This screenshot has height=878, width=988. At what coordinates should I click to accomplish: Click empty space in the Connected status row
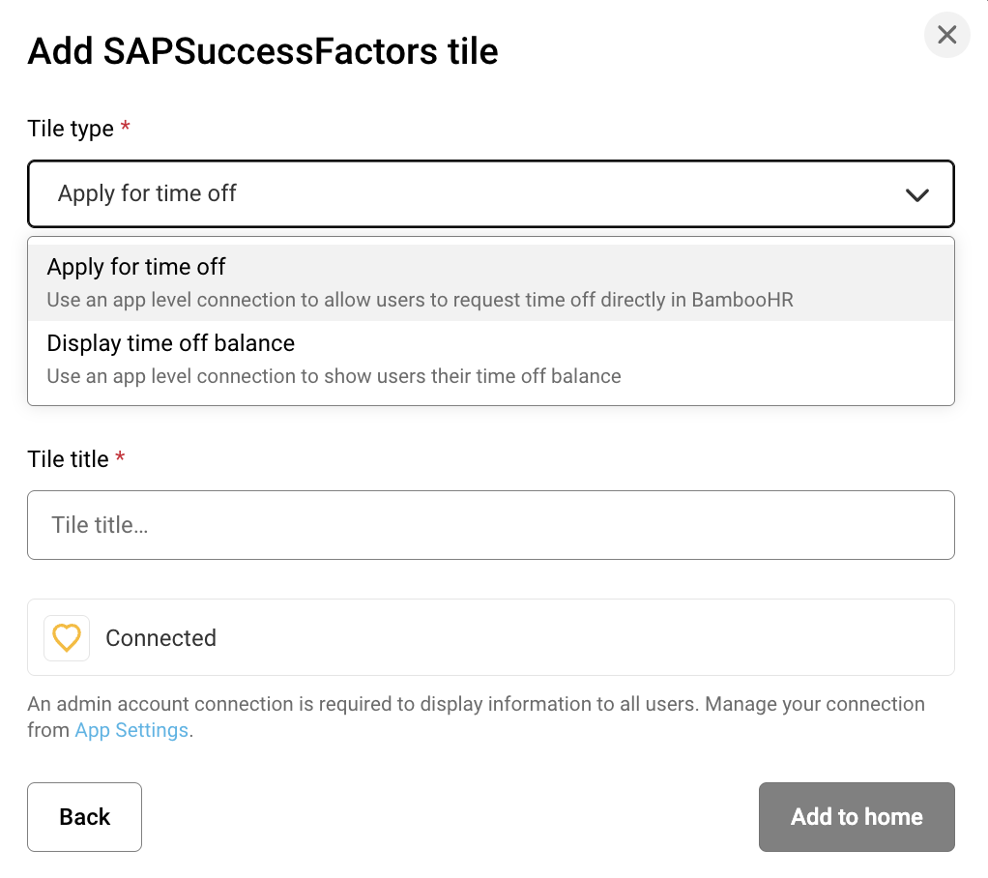pyautogui.click(x=580, y=638)
